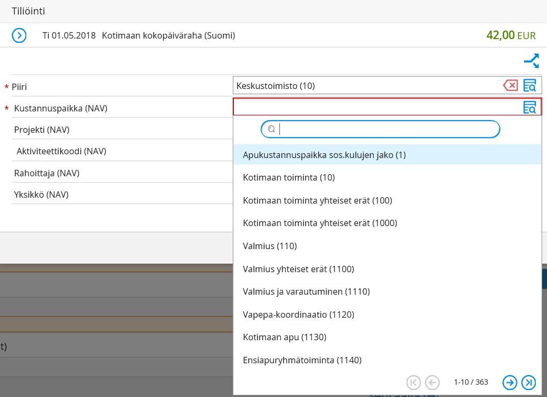Pick Vapepa-koordinaatio (1120)
Viewport: 547px width, 397px height.
tap(387, 314)
